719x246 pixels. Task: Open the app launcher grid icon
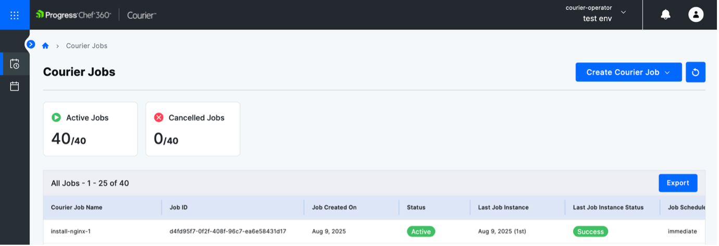pos(15,15)
